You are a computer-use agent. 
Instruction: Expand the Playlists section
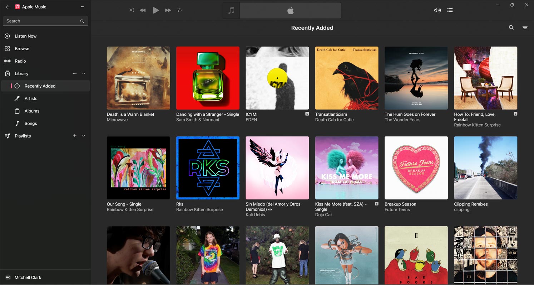click(84, 136)
